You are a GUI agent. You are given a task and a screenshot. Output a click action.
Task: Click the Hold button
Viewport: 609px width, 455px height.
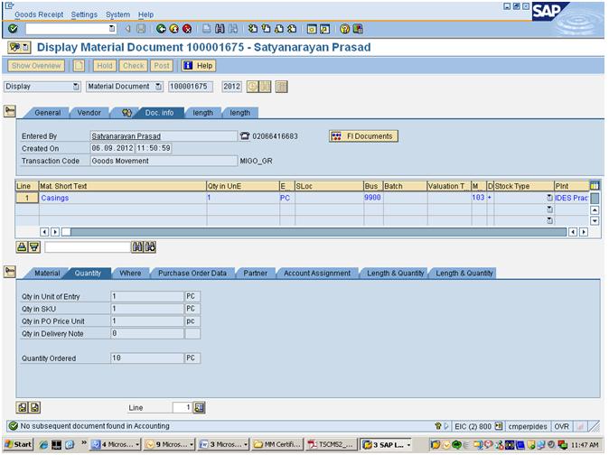(105, 66)
